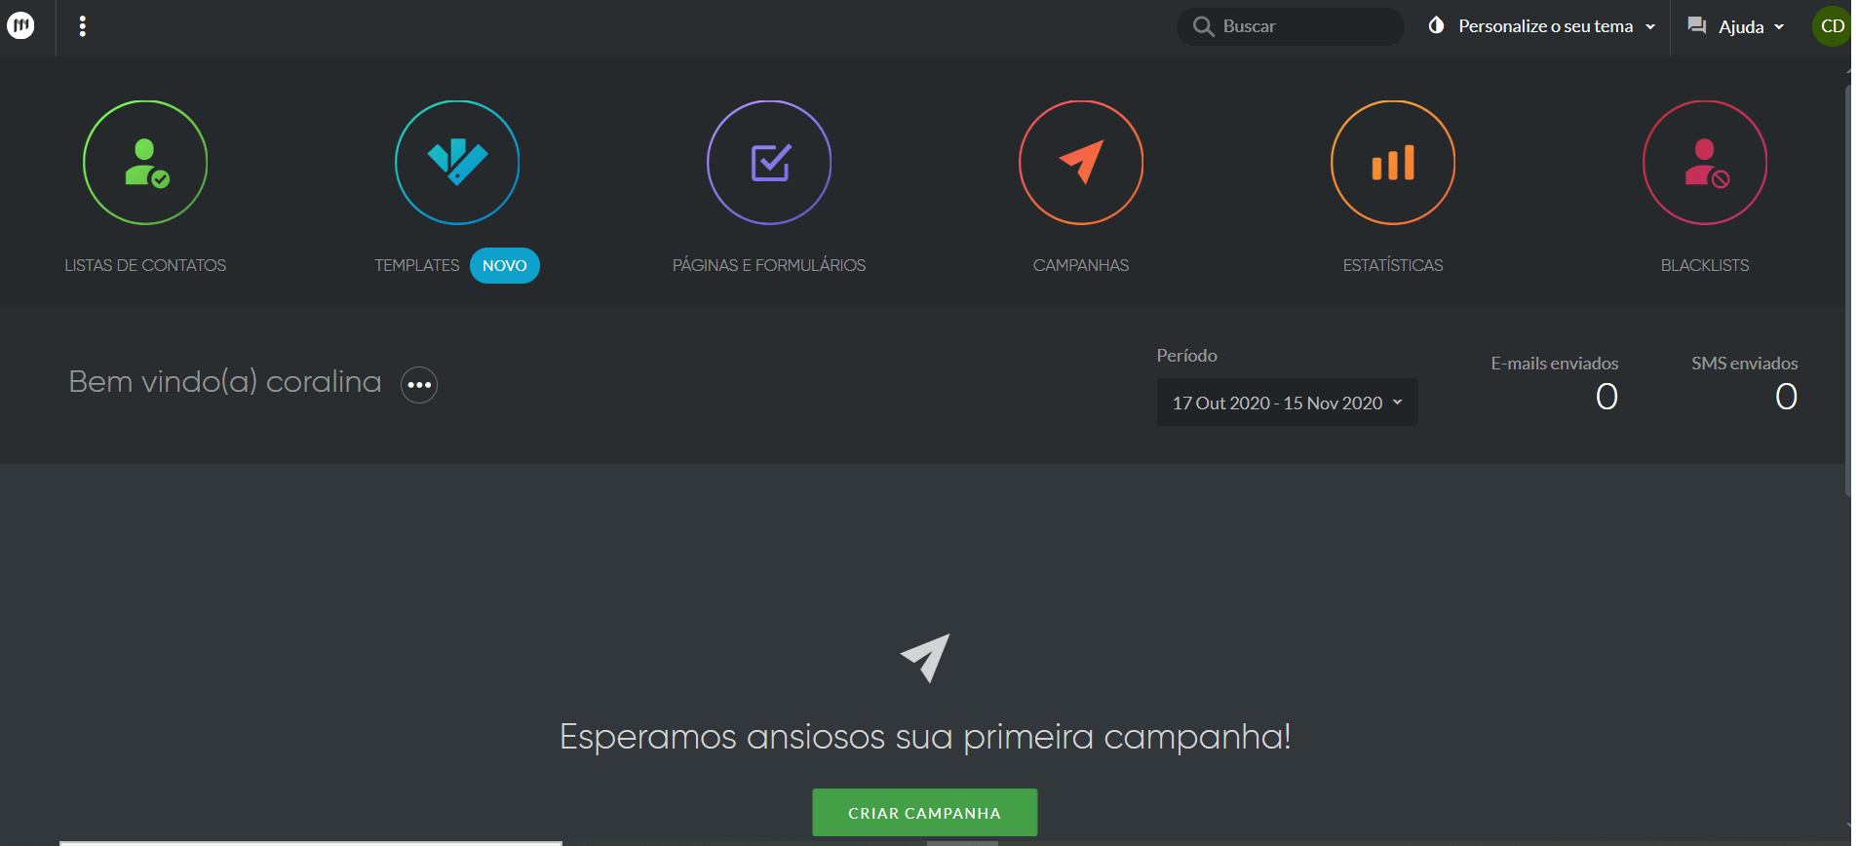Click the SMS enviados count
The width and height of the screenshot is (1858, 846).
(x=1786, y=397)
